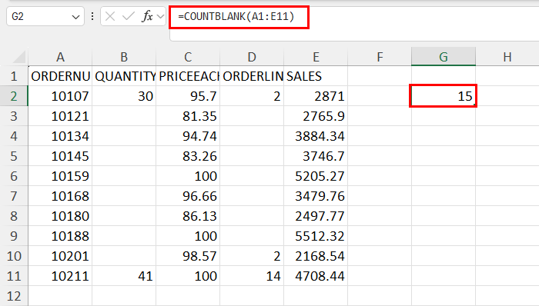Click the PRICEEACH header cell
This screenshot has width=539, height=306.
click(x=188, y=76)
